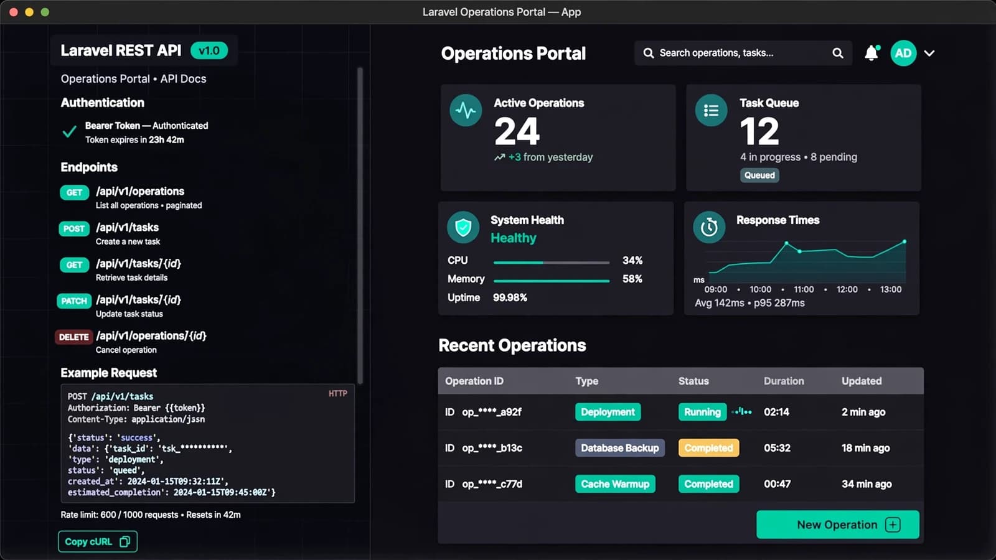The height and width of the screenshot is (560, 996).
Task: Expand the user account menu chevron
Action: click(x=929, y=54)
